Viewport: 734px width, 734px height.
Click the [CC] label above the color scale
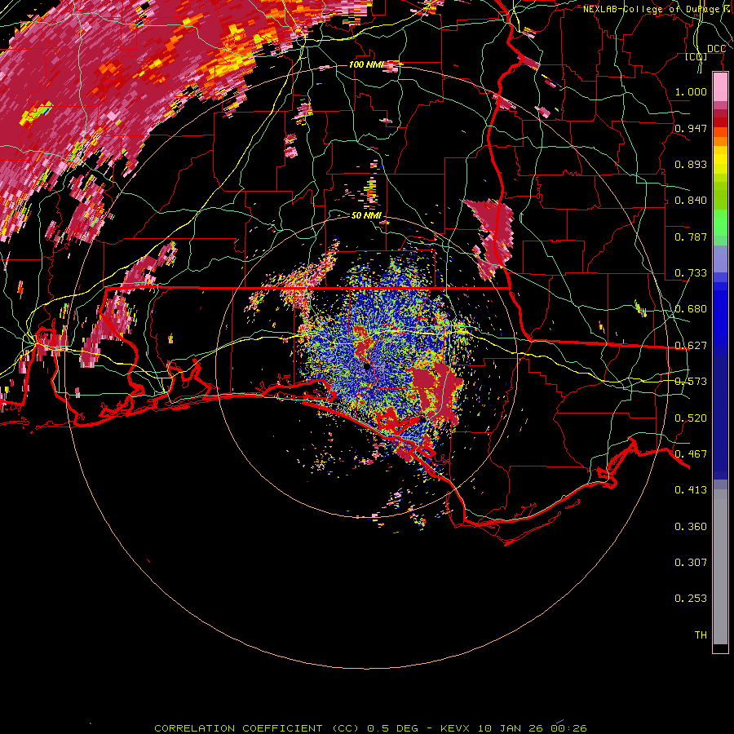tap(696, 56)
